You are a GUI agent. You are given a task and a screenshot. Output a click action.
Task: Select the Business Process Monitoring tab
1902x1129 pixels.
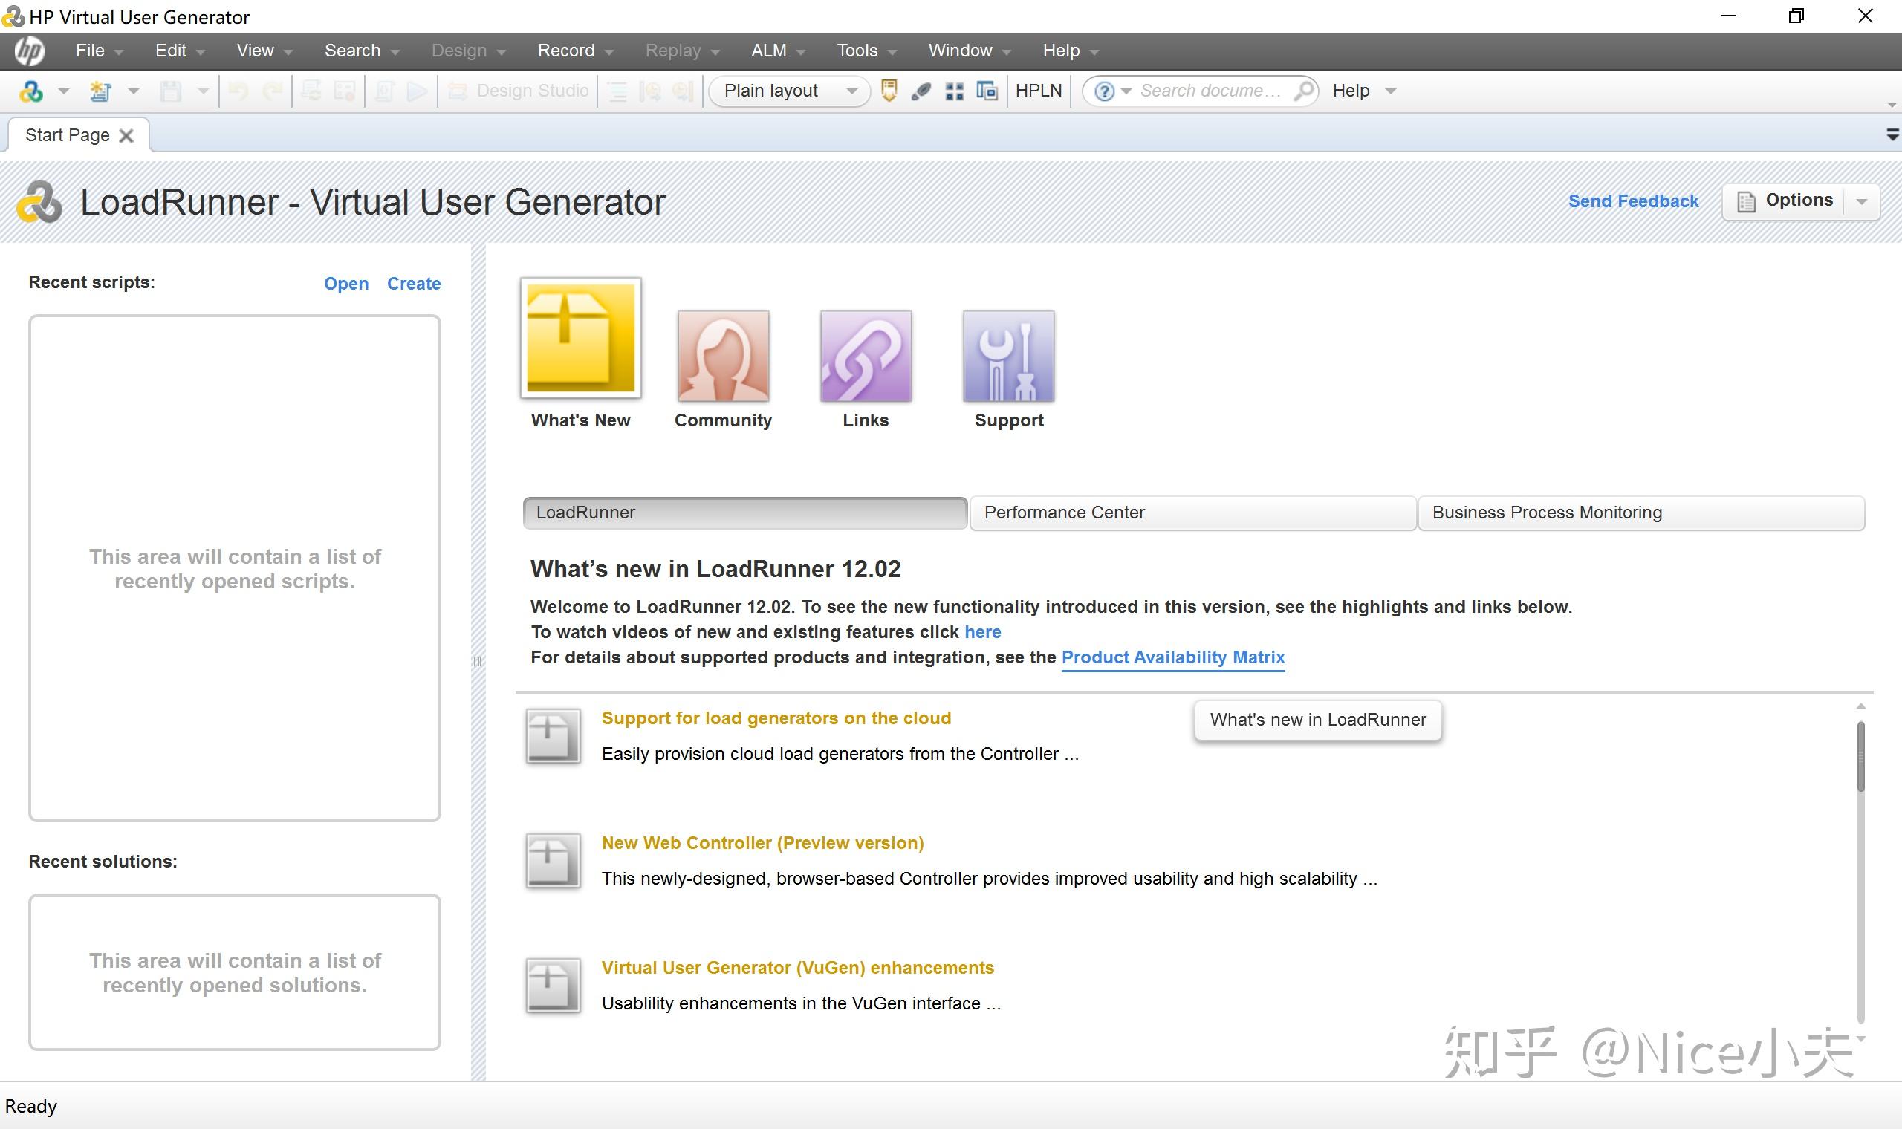1640,513
